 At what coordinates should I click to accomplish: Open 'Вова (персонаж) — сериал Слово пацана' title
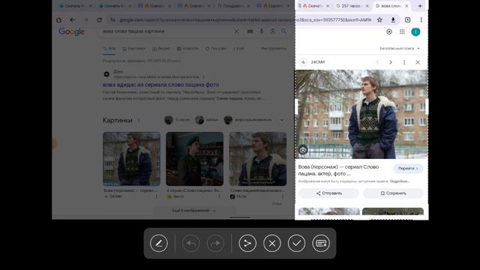(x=338, y=170)
